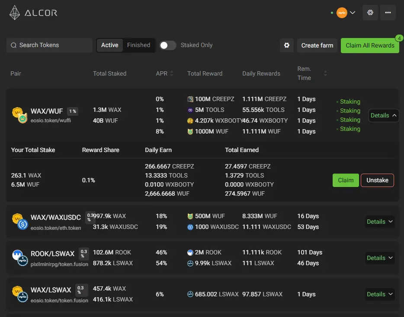The width and height of the screenshot is (404, 317).
Task: Open farm settings cog beside Create farm
Action: point(286,45)
